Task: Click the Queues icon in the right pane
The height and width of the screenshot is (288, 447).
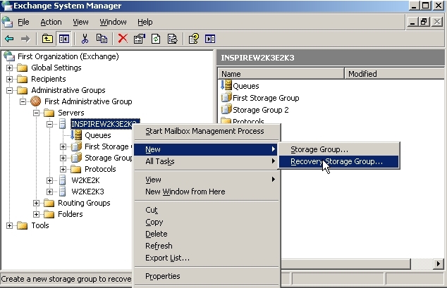Action: 226,85
